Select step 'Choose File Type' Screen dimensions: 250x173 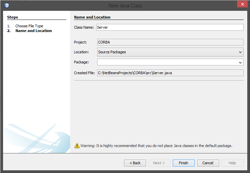pos(29,26)
